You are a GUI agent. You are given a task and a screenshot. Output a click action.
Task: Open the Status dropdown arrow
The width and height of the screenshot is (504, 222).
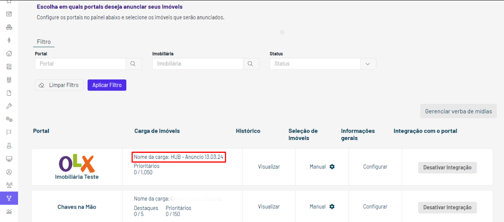tap(368, 64)
